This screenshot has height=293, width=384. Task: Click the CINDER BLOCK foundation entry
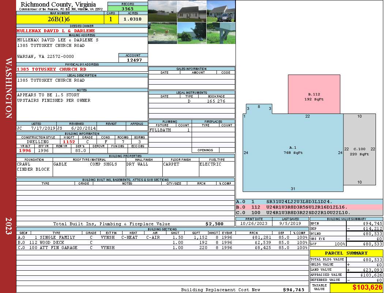click(33, 169)
